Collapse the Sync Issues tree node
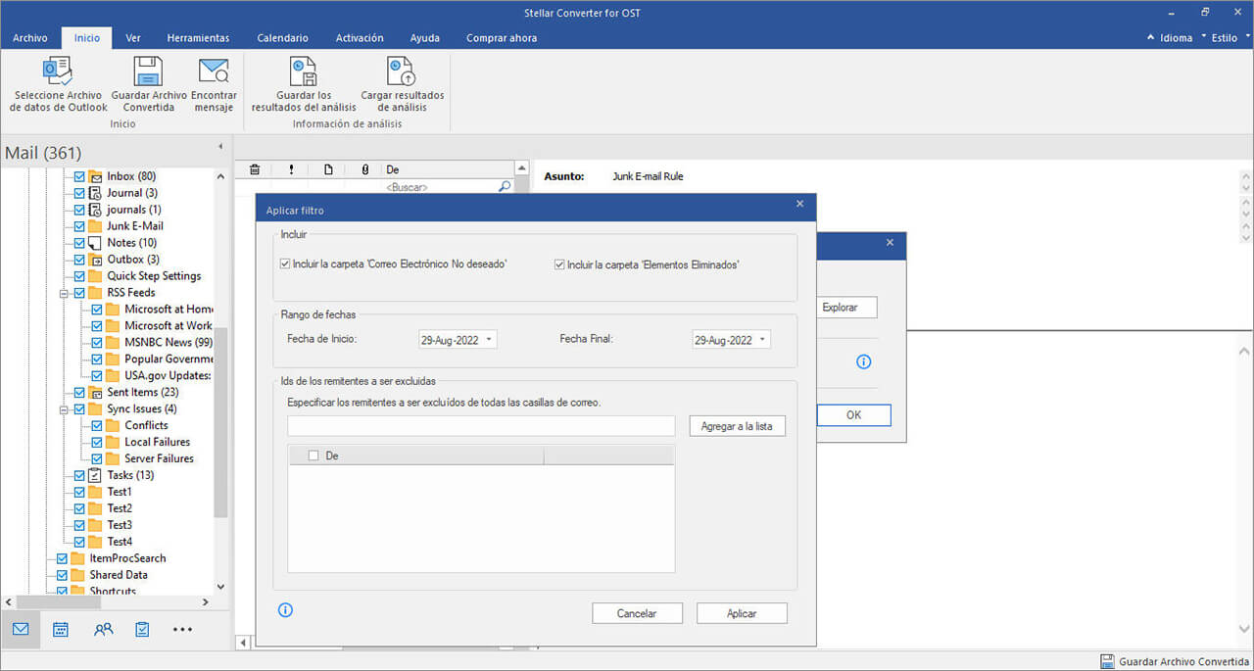Image resolution: width=1254 pixels, height=671 pixels. [64, 408]
